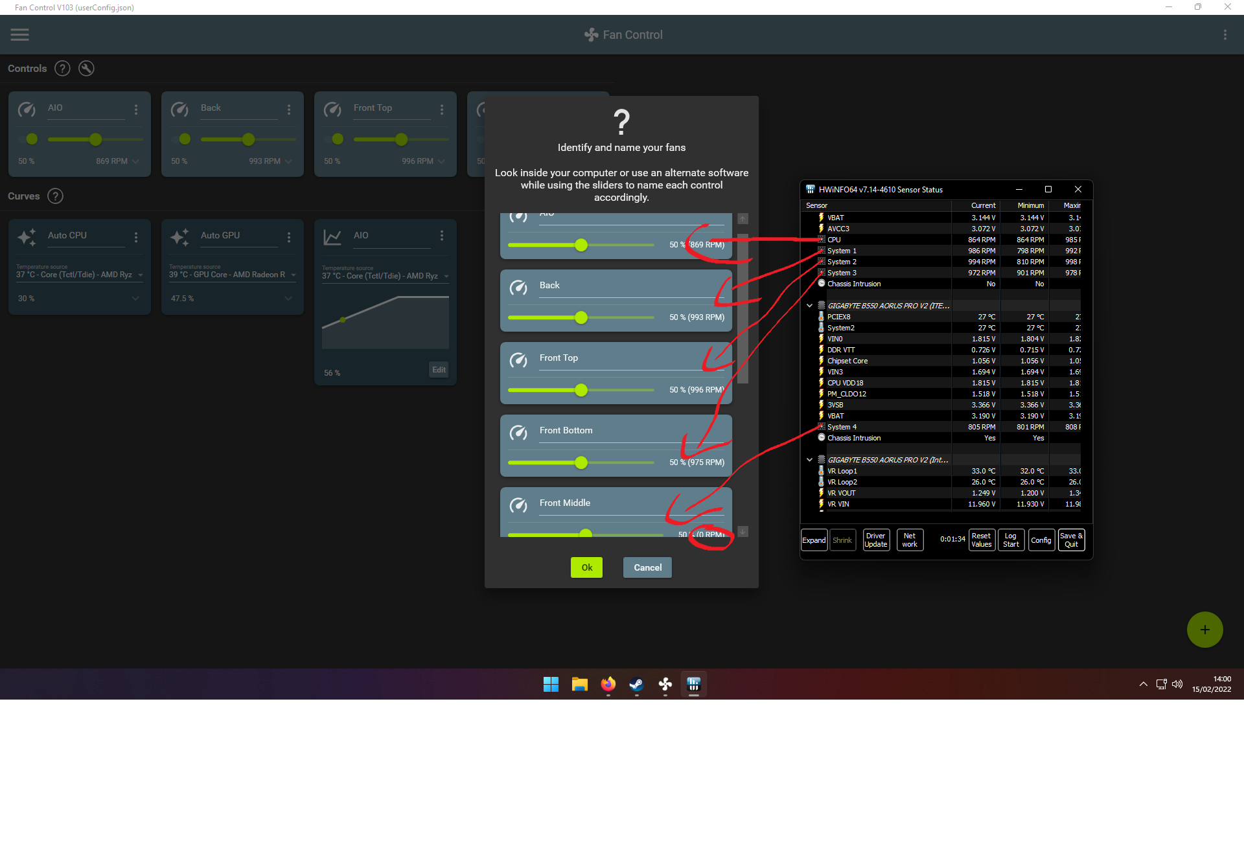Click the sparkle icon on Auto CPU curve
The height and width of the screenshot is (868, 1244).
(x=26, y=237)
